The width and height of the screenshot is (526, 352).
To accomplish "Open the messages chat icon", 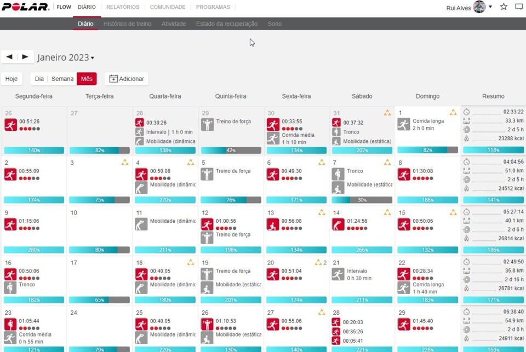I will [518, 7].
